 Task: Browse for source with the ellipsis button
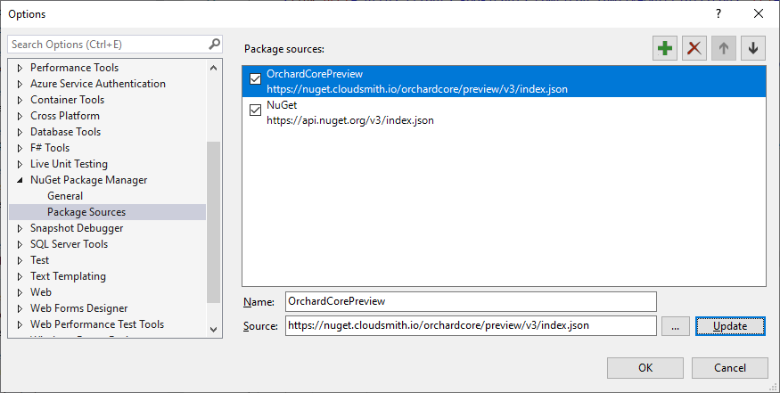[675, 326]
